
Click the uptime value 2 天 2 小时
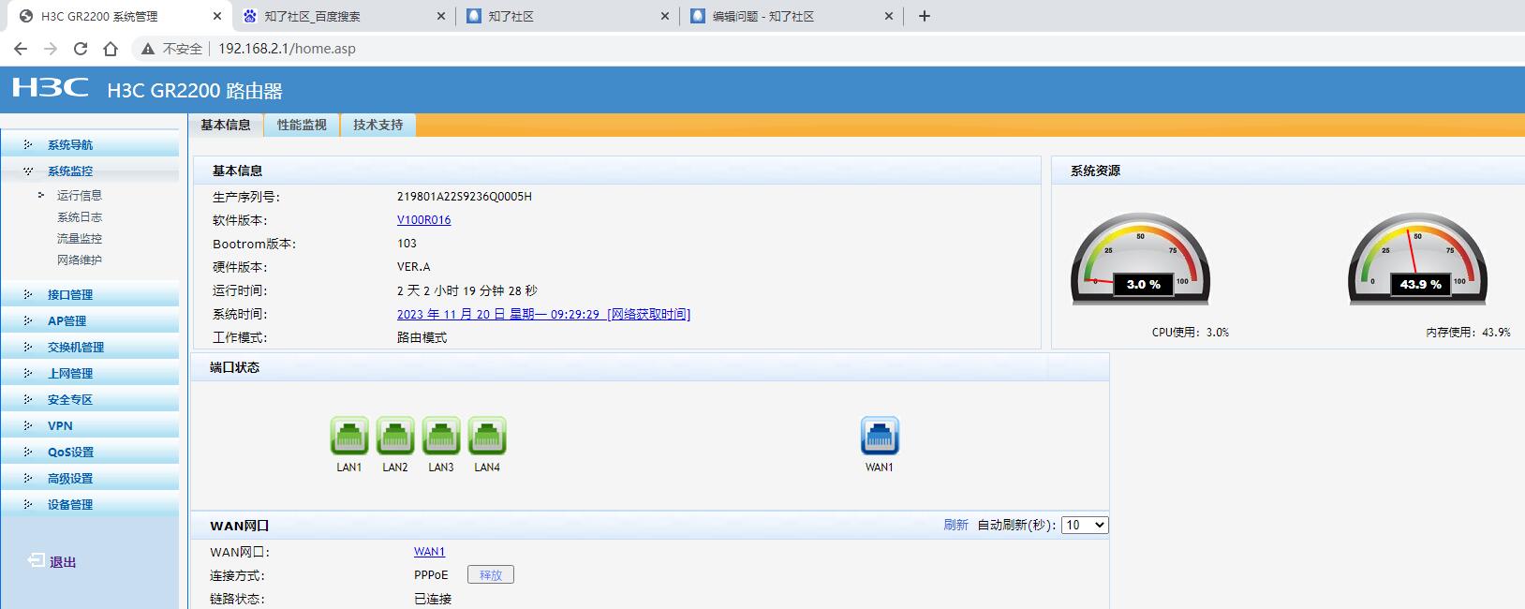coord(467,290)
